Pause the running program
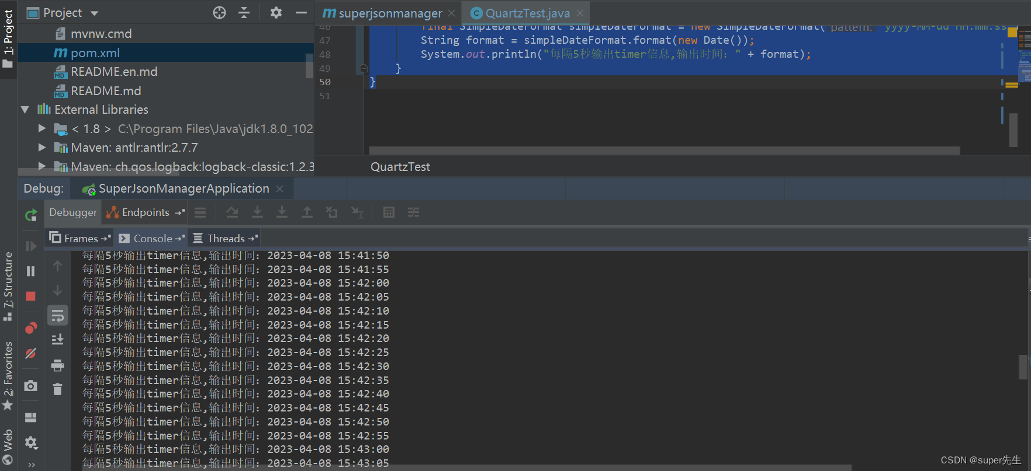1031x471 pixels. click(x=31, y=271)
